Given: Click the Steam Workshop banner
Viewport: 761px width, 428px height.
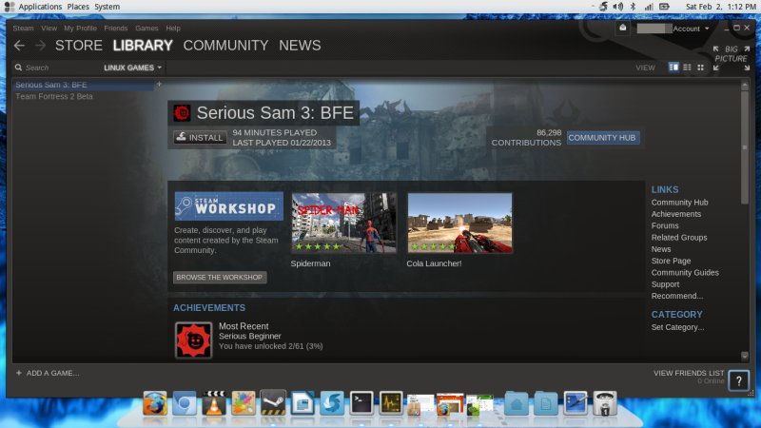Looking at the screenshot, I should pos(228,206).
